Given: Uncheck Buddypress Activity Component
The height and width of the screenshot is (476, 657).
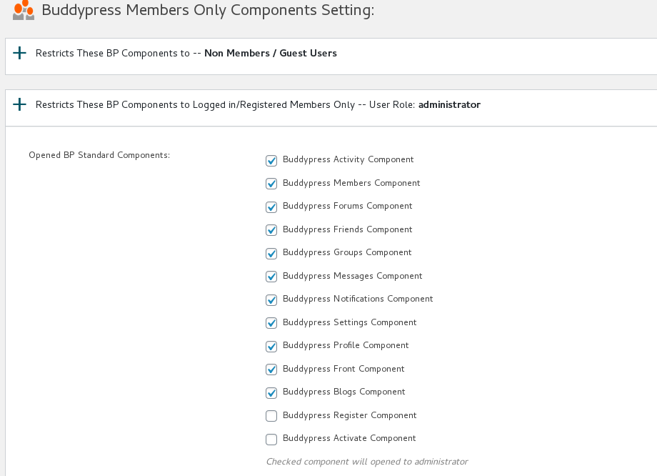Looking at the screenshot, I should [x=271, y=160].
